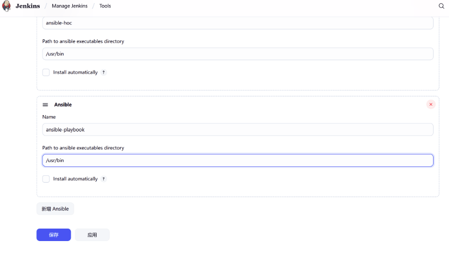Click the Jenkins home title
449x255 pixels.
click(x=28, y=6)
